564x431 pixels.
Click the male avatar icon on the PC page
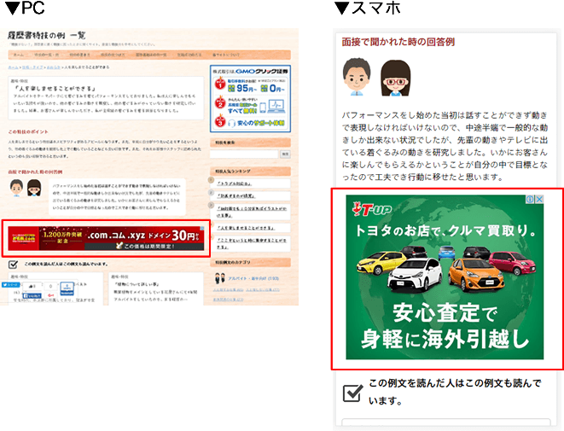pos(16,188)
